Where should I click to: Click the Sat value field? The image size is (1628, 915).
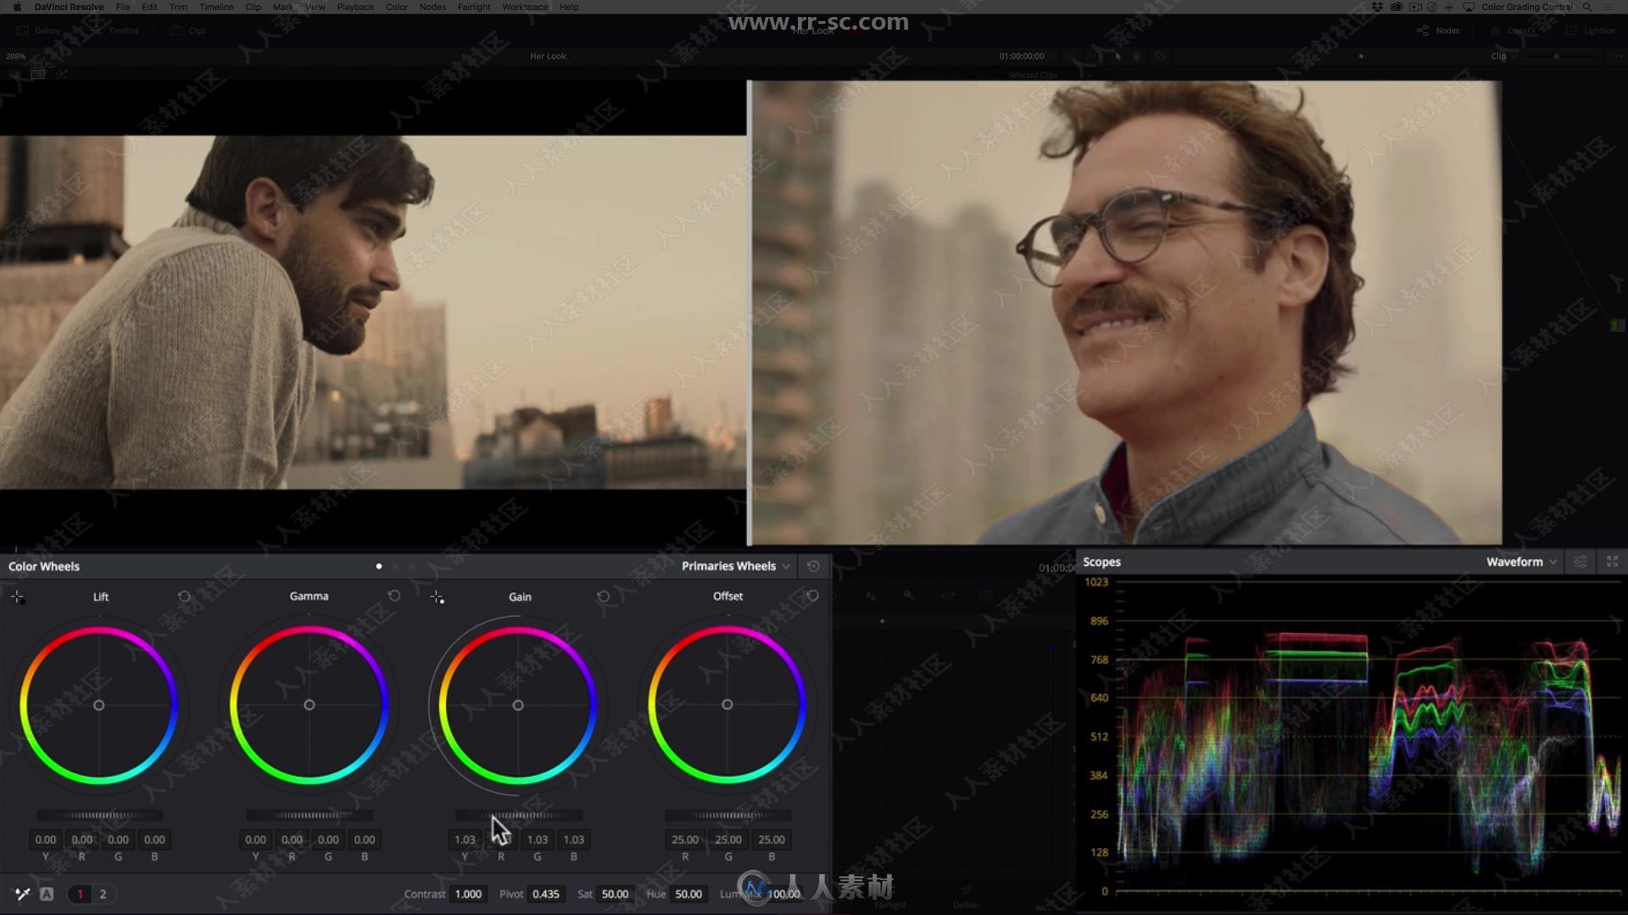pos(615,894)
